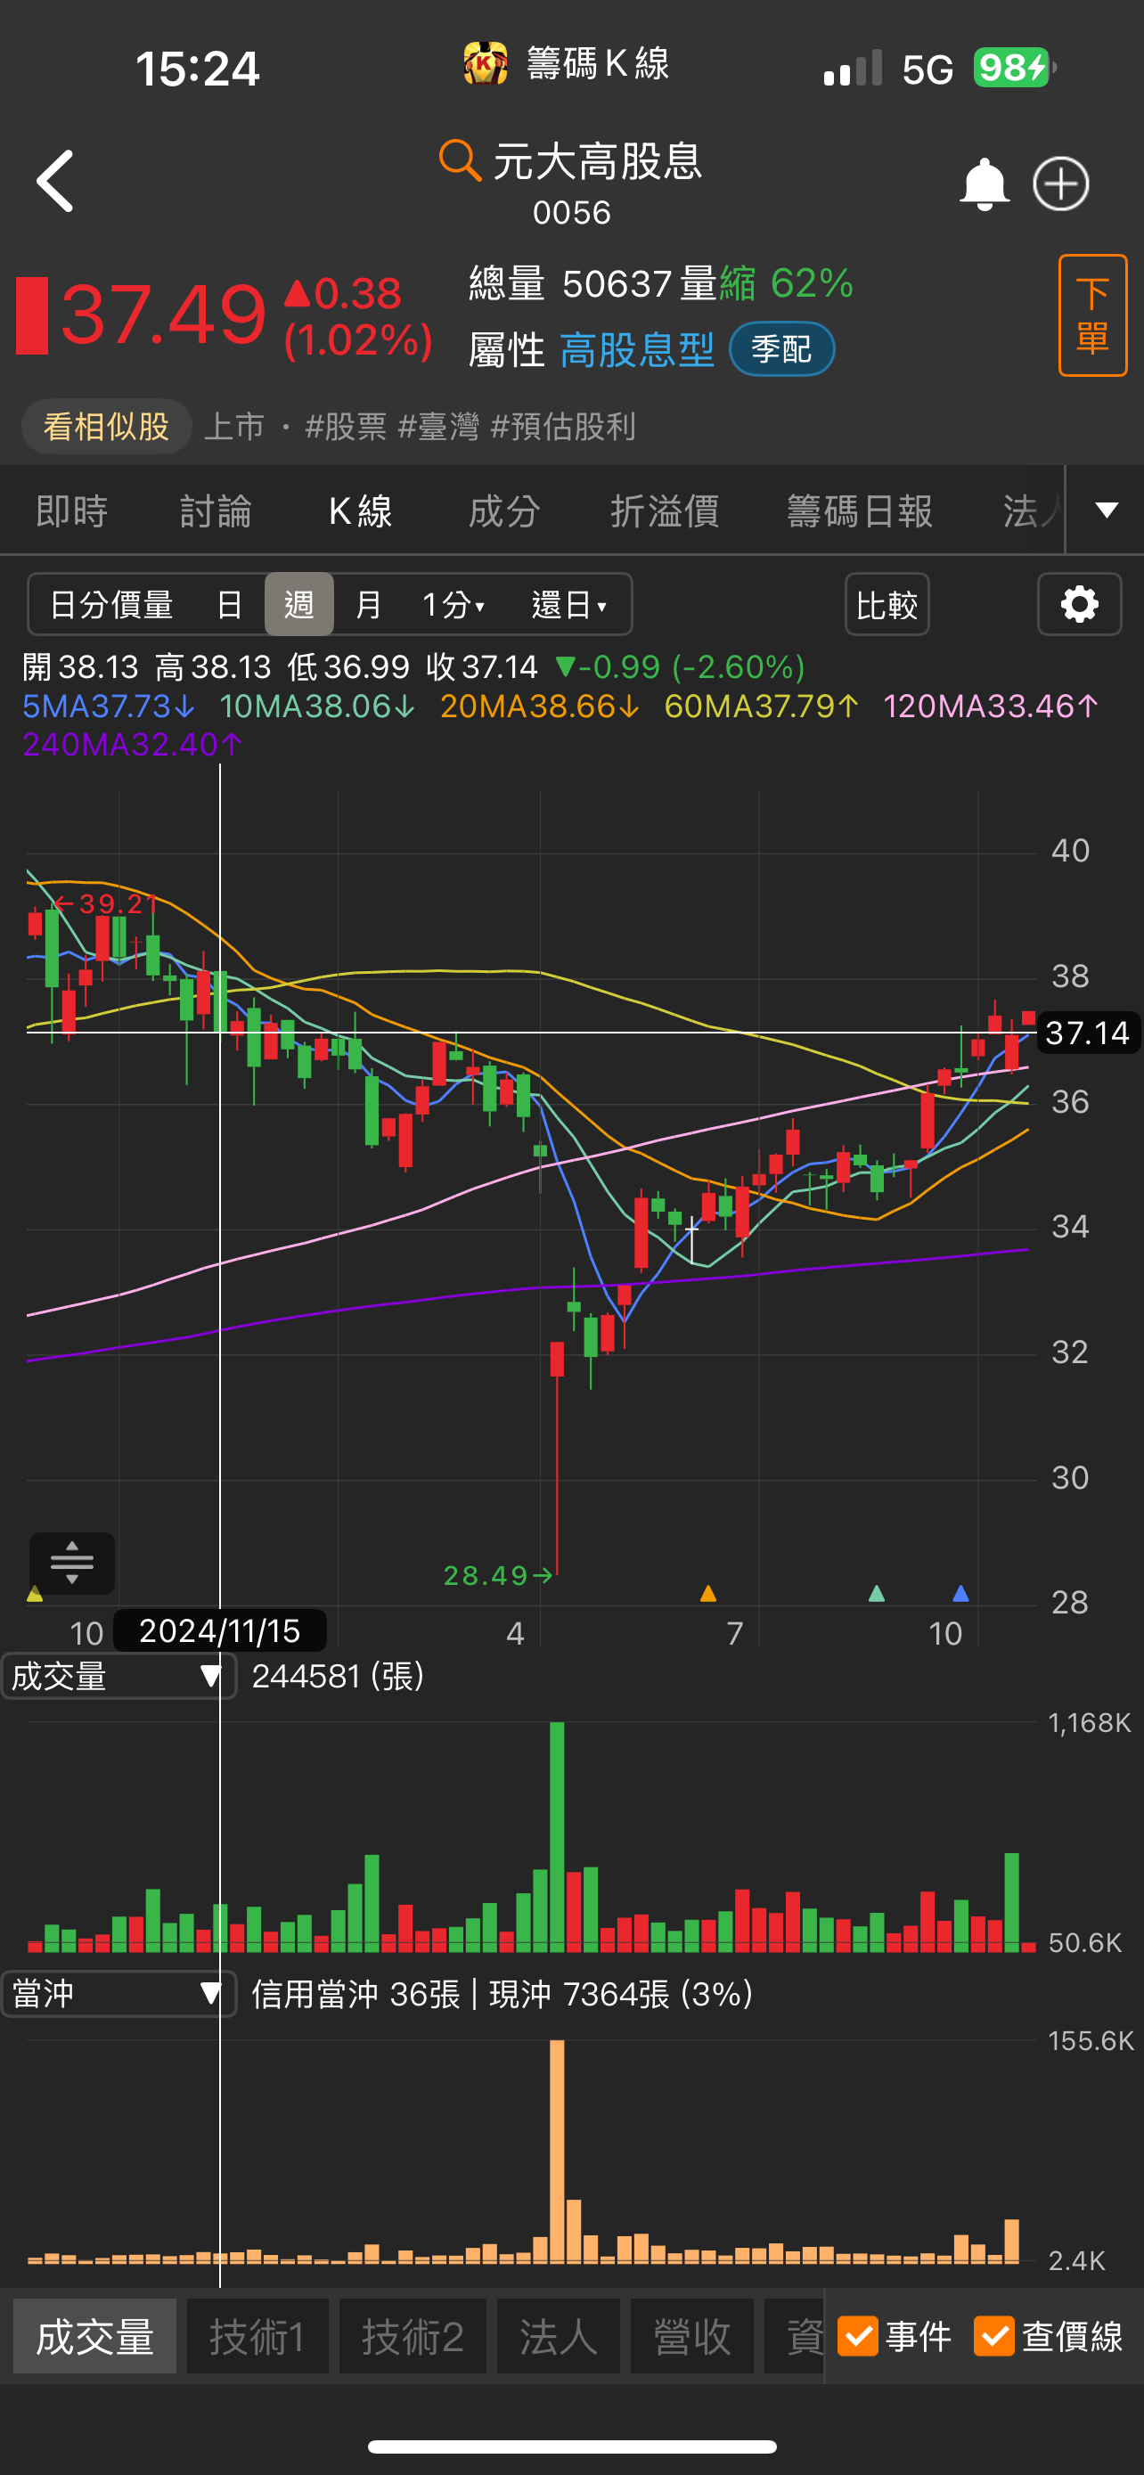Tap the 看相似股 button

click(x=107, y=426)
